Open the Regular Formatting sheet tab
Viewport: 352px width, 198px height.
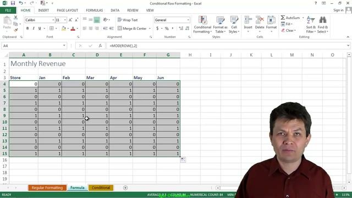click(x=47, y=188)
